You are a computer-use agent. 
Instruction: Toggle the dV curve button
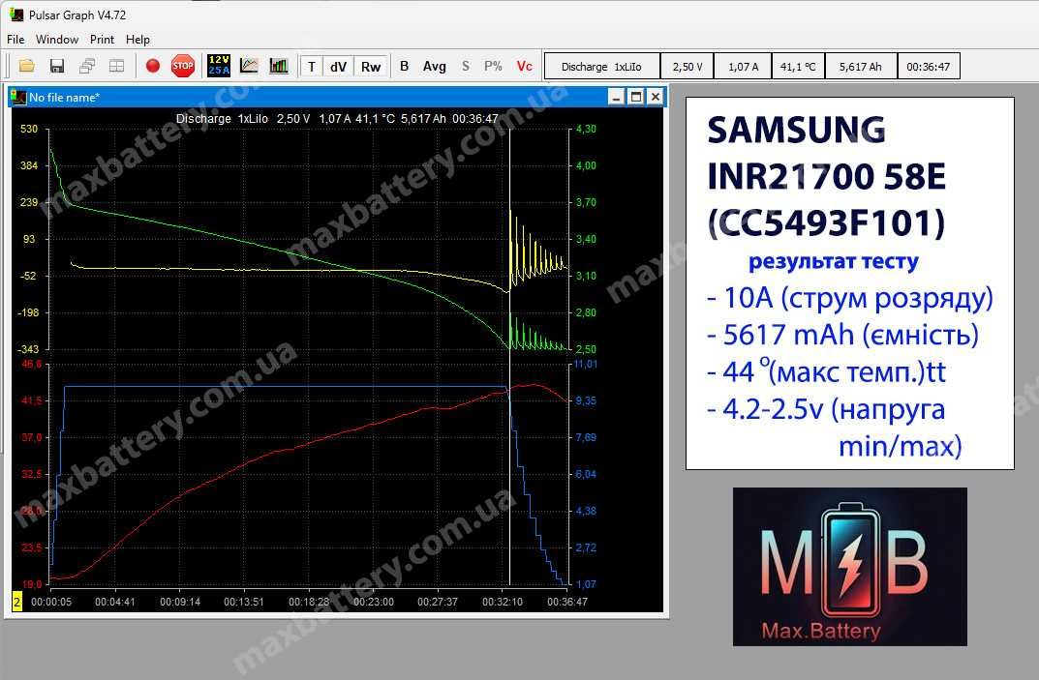tap(339, 66)
